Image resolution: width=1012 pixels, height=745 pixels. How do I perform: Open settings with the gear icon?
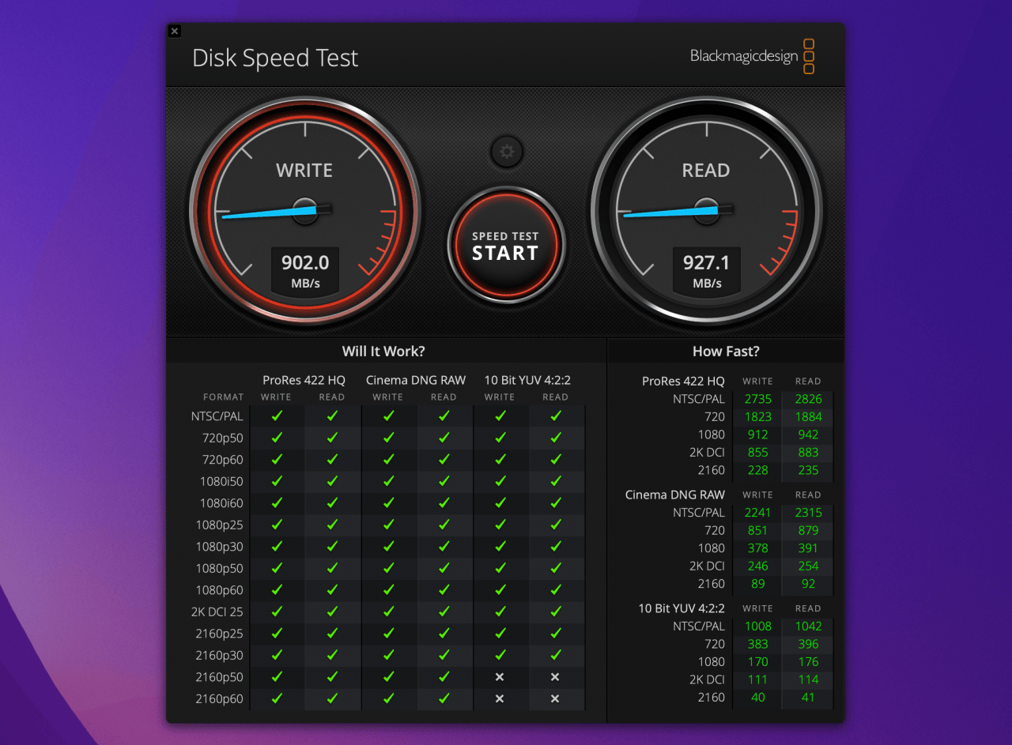point(507,152)
